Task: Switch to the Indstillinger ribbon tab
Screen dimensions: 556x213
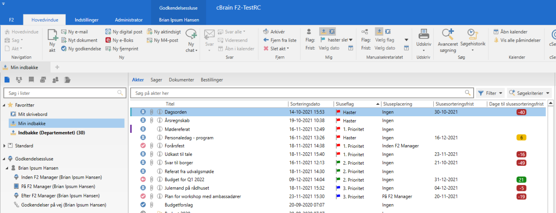Action: 87,20
